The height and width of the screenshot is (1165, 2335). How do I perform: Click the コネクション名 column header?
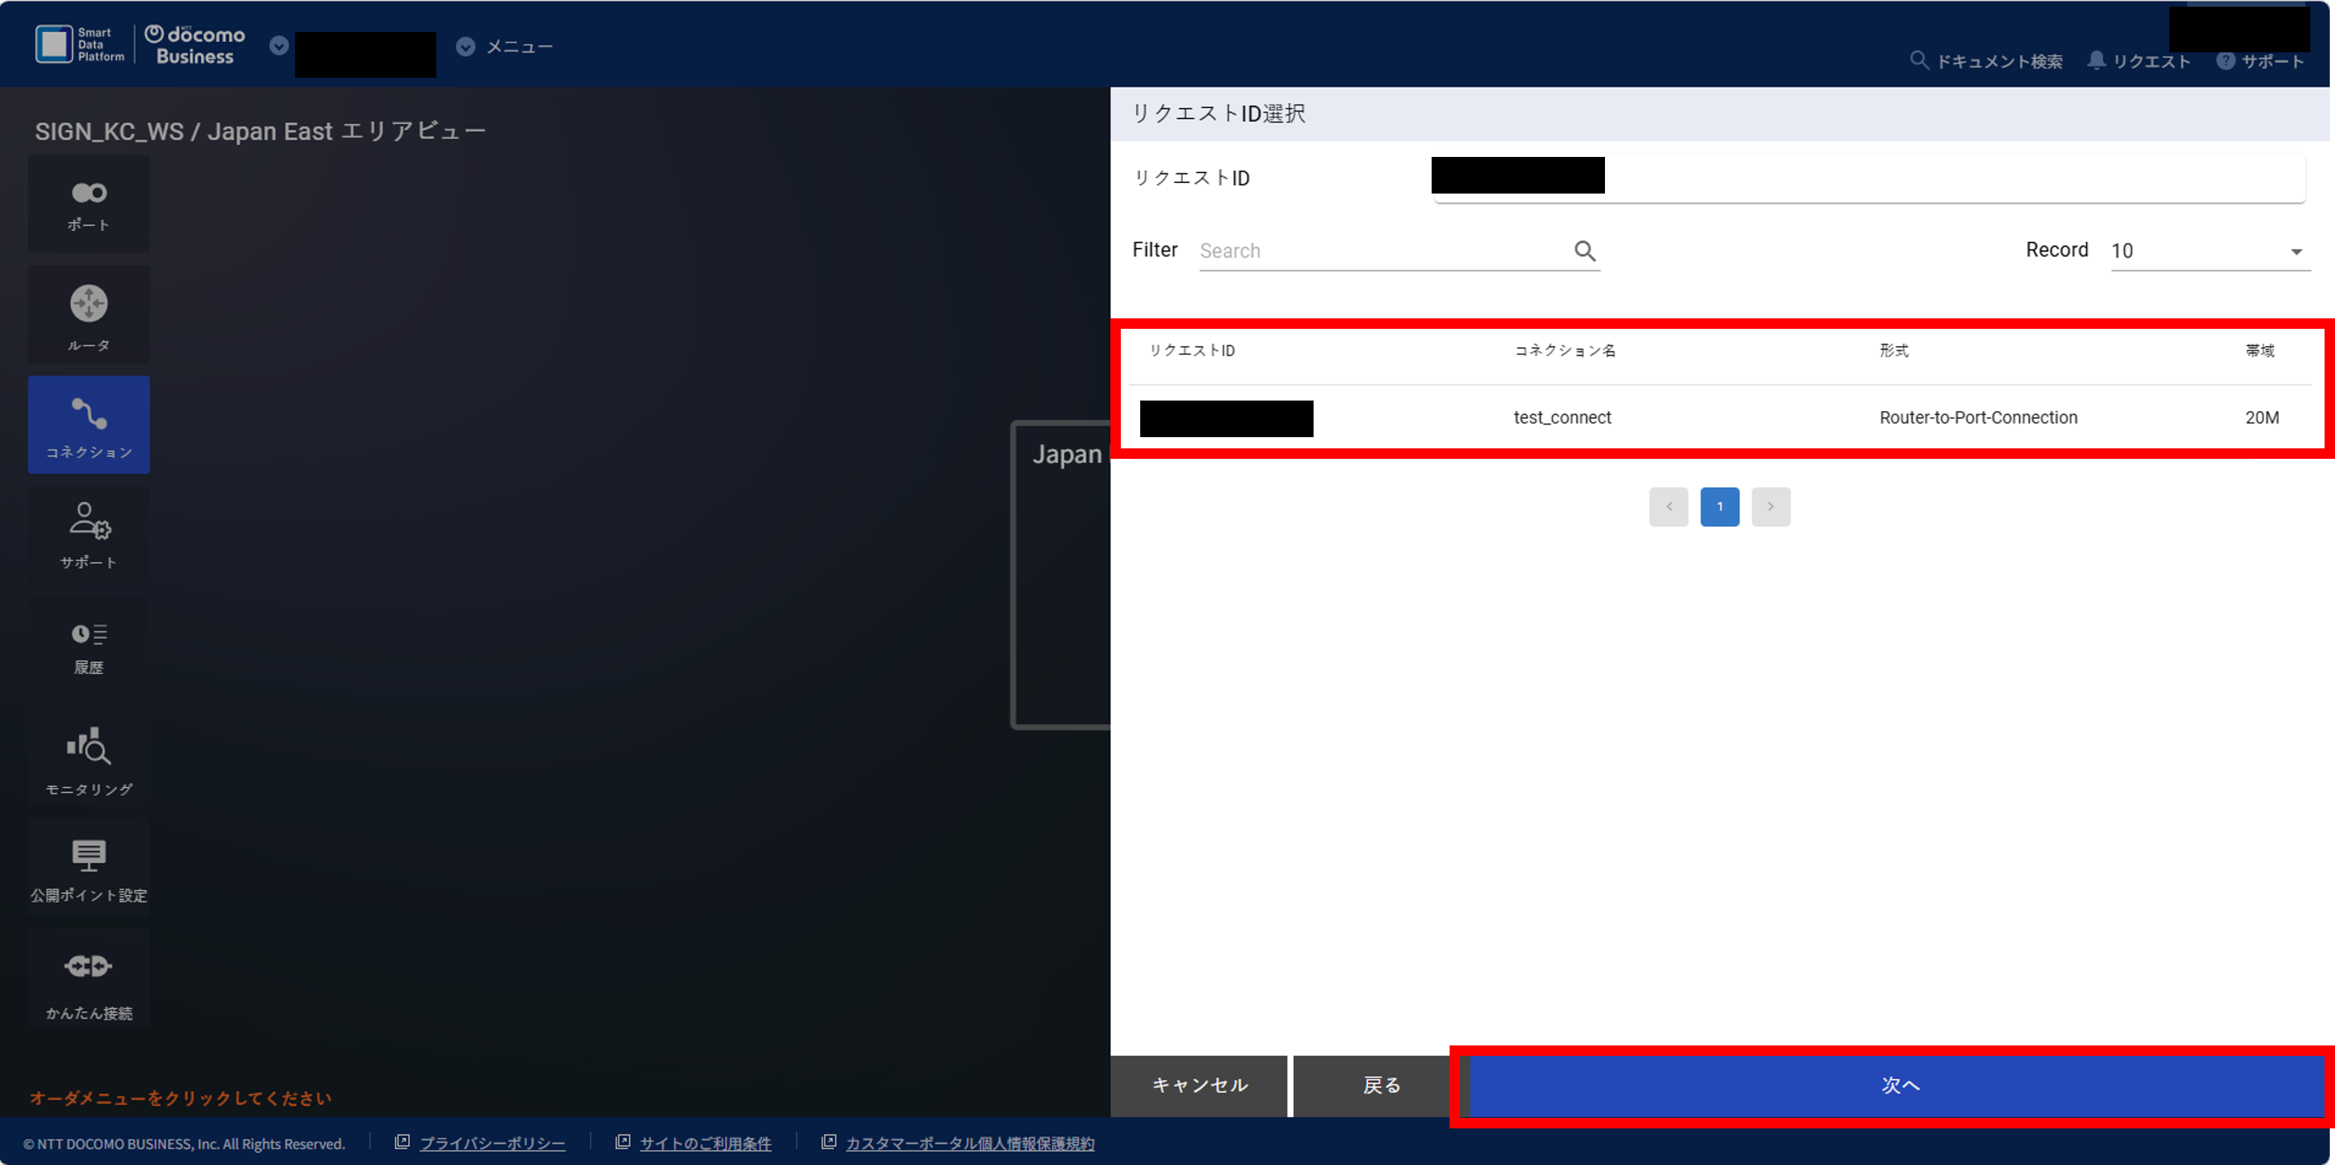pyautogui.click(x=1565, y=351)
